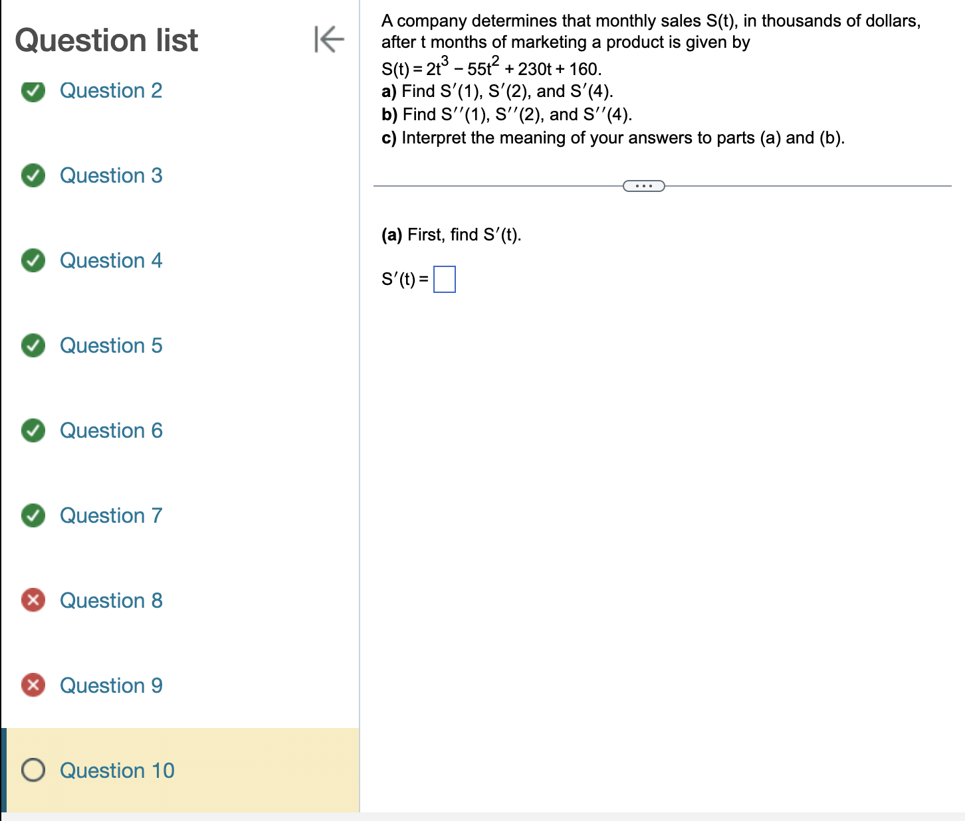The image size is (965, 821).
Task: Select the radio circle for Question 10
Action: click(33, 771)
